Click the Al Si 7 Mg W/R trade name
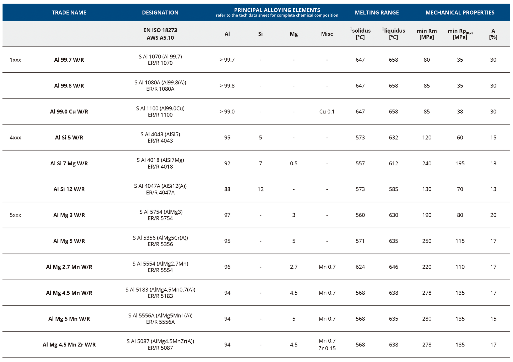 click(69, 164)
